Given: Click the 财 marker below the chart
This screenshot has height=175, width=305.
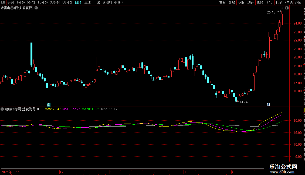Looking at the screenshot, I should (268, 105).
